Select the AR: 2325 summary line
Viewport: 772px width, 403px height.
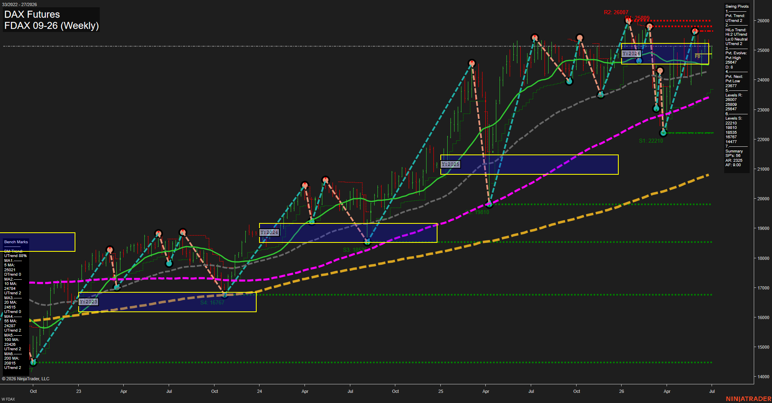point(734,161)
